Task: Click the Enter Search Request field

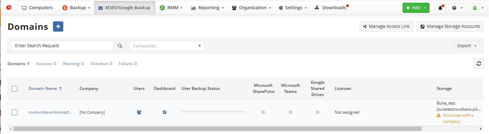Action: pyautogui.click(x=63, y=46)
